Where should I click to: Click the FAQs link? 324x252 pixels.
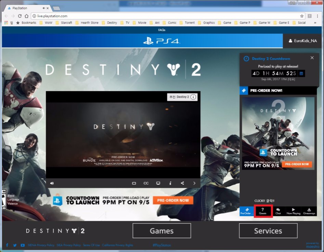click(x=161, y=30)
